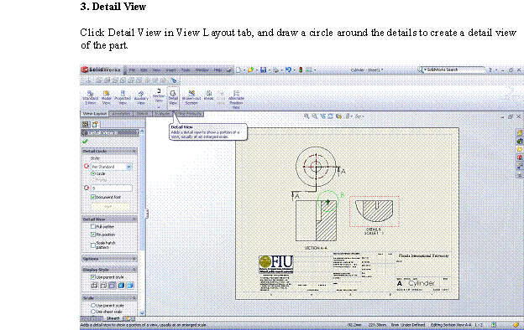Open the dropdown arrow beside the Save icon
Screen dimensions: 524x330
[x=269, y=70]
